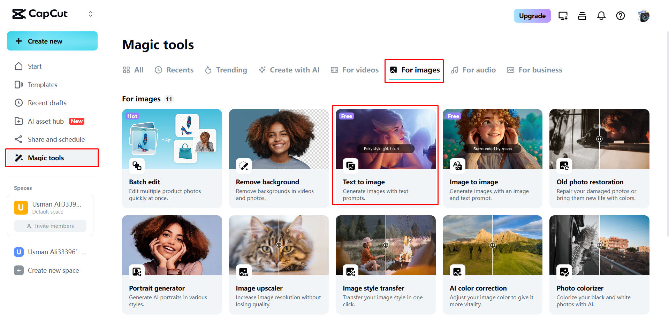Open the Remove background tool card
This screenshot has height=317, width=669.
[279, 158]
